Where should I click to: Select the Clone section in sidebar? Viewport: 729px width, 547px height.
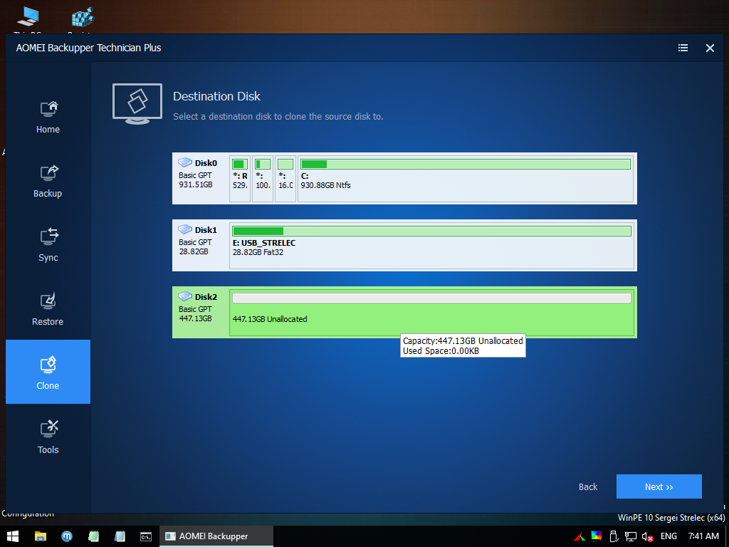48,372
